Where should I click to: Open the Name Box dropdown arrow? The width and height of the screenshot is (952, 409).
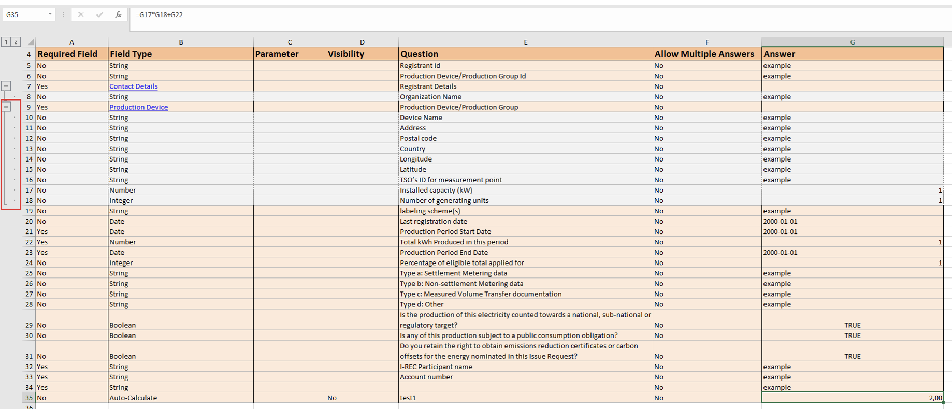click(50, 14)
